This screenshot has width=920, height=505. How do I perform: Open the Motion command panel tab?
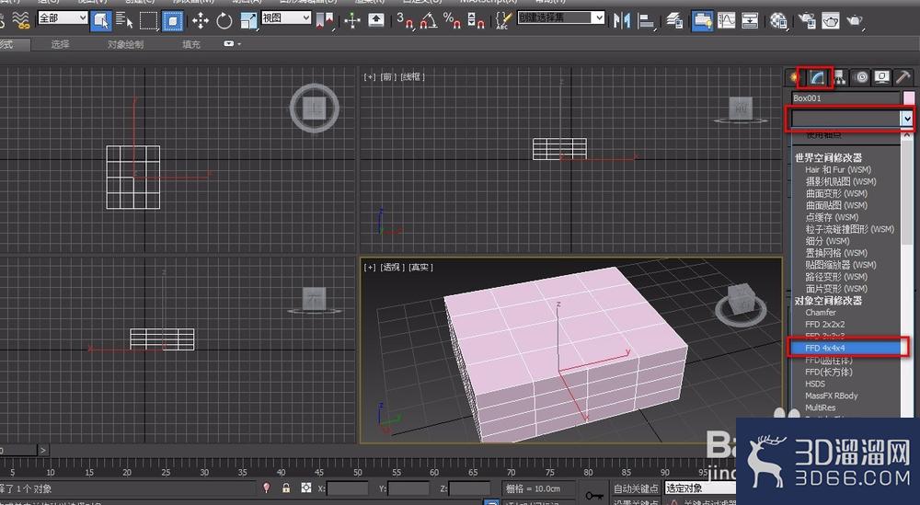click(x=861, y=77)
